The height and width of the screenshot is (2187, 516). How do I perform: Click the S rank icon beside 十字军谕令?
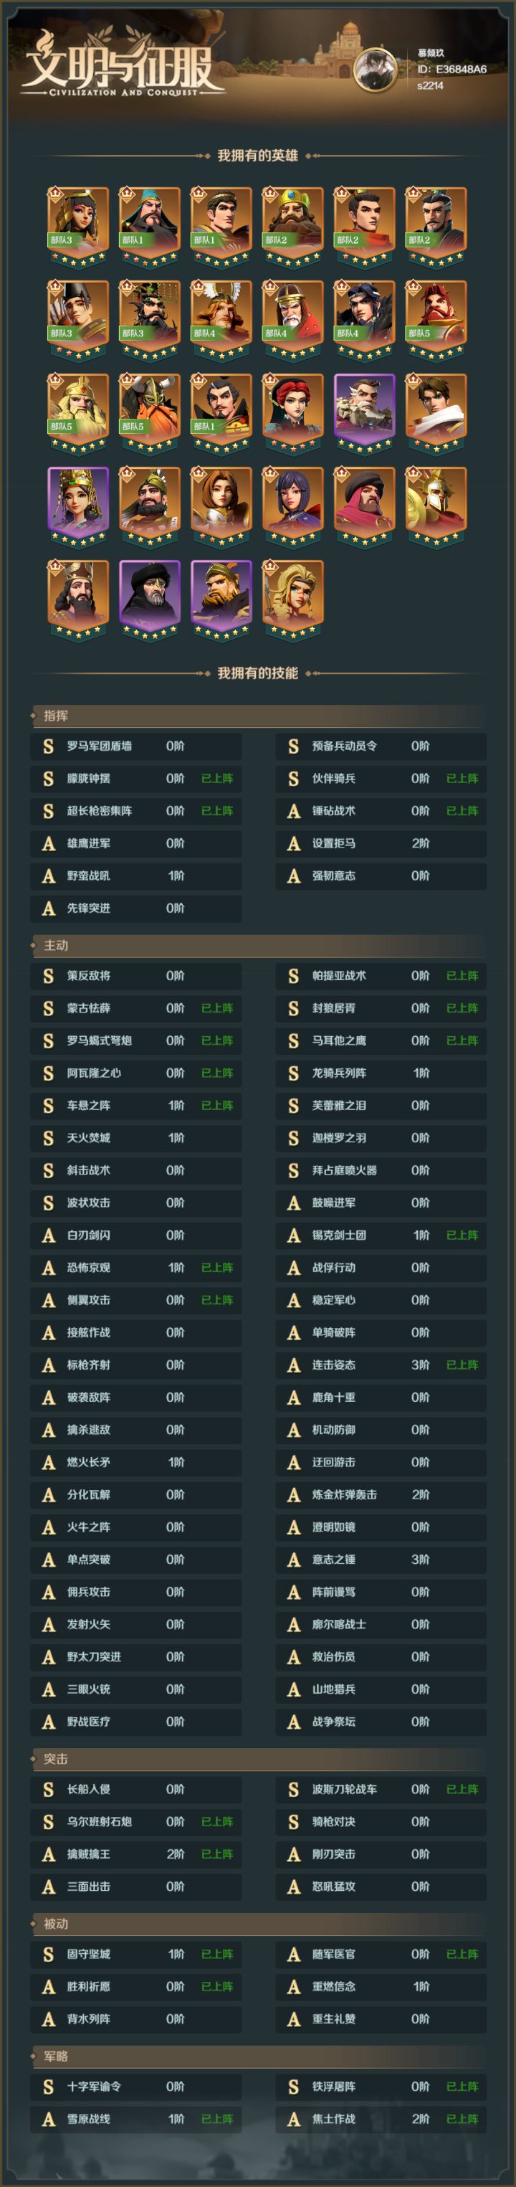pyautogui.click(x=49, y=2086)
